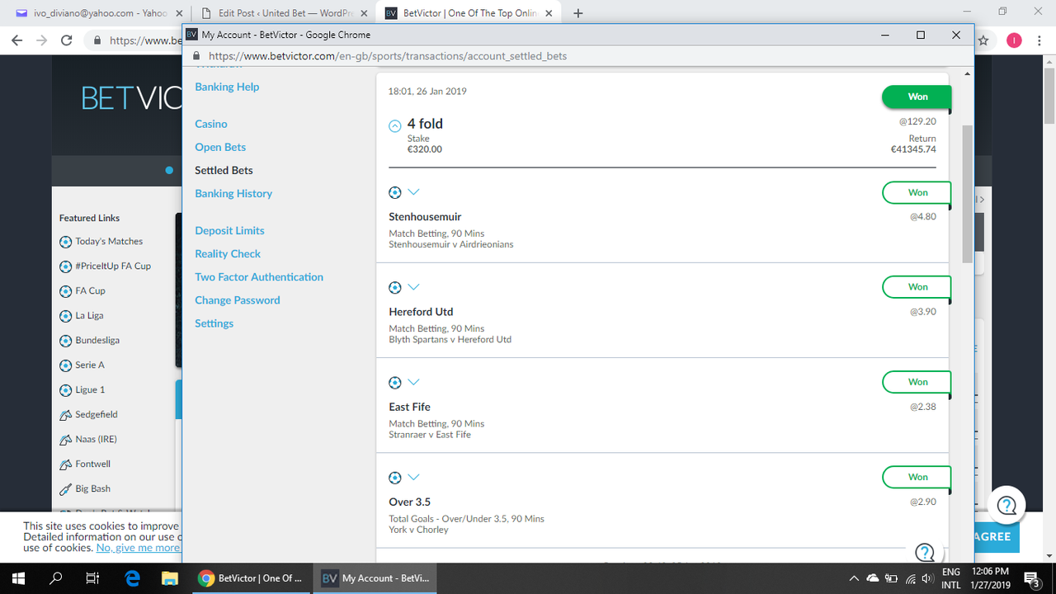Screen dimensions: 1056x594
Task: Open Casino in the account menu
Action: tap(211, 124)
